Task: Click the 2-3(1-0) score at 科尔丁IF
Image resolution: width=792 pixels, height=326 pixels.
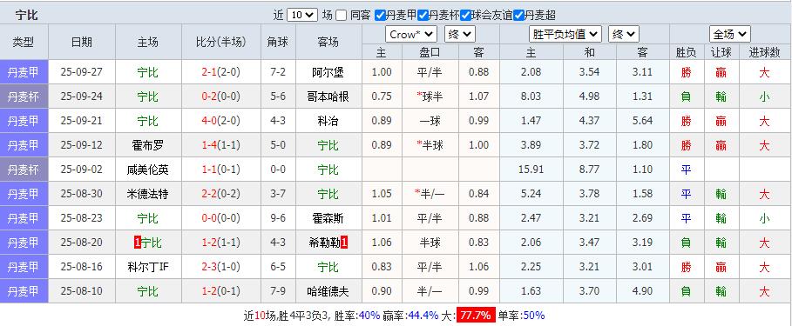Action: (x=221, y=267)
